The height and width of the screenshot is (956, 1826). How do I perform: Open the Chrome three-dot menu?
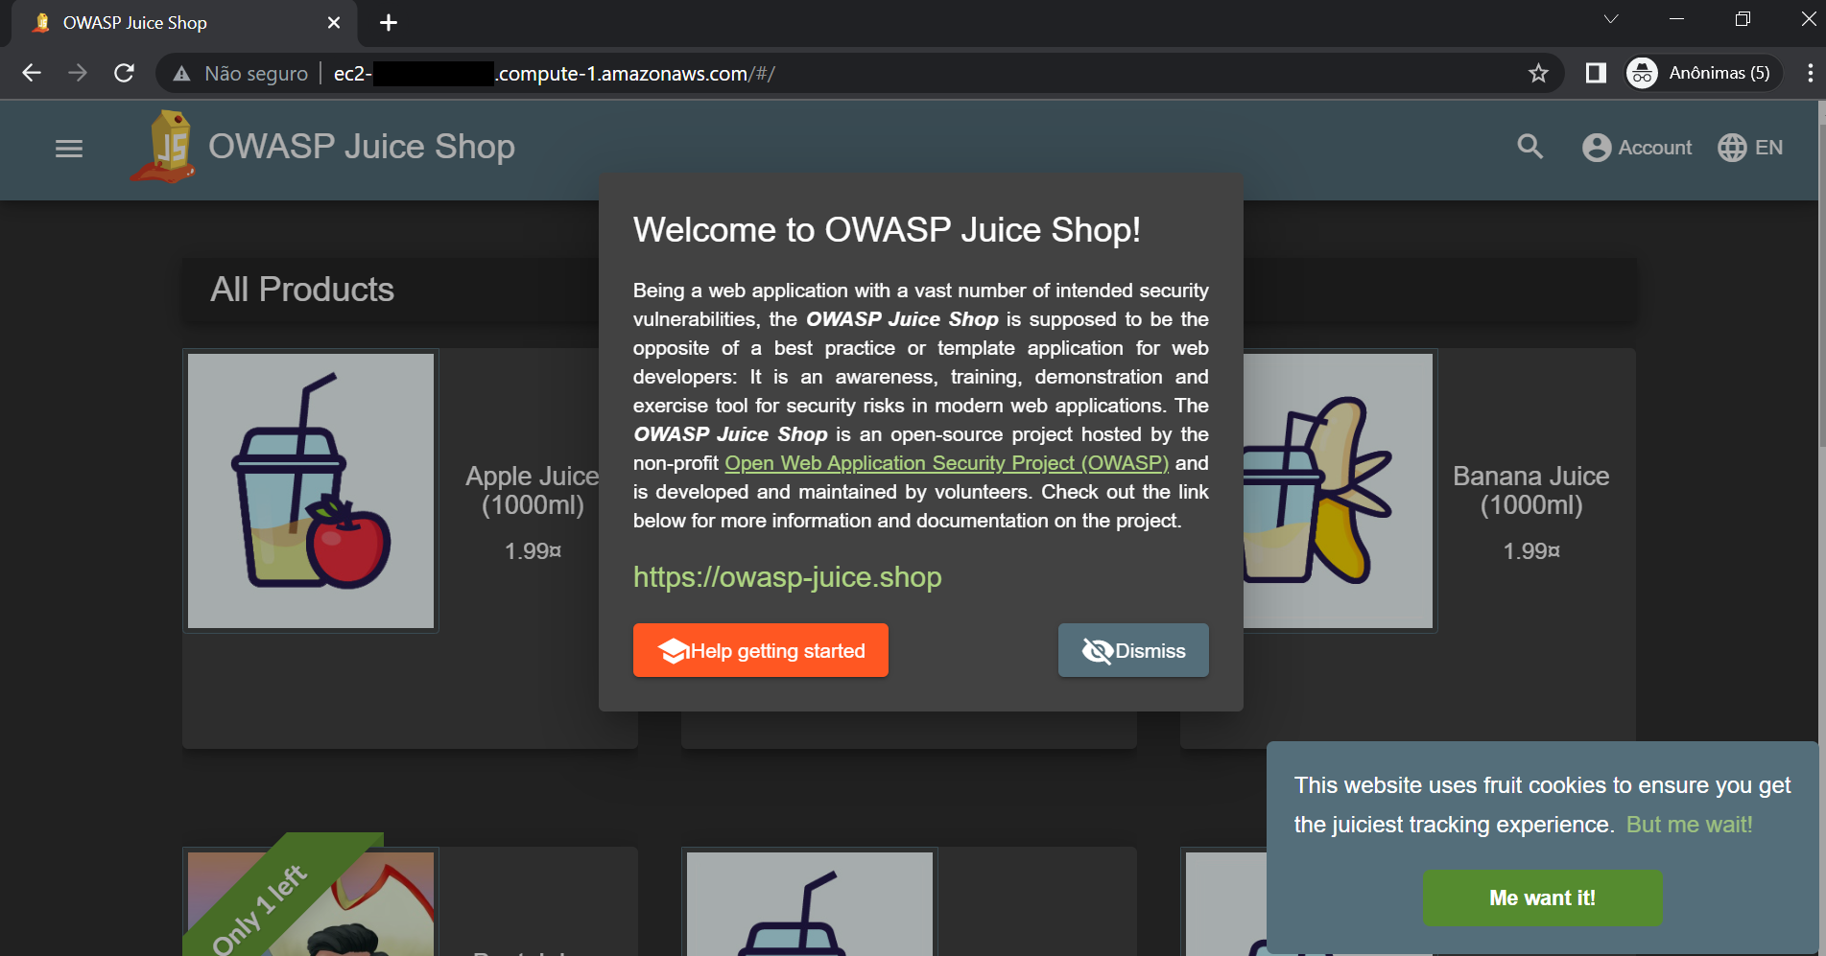(1810, 73)
